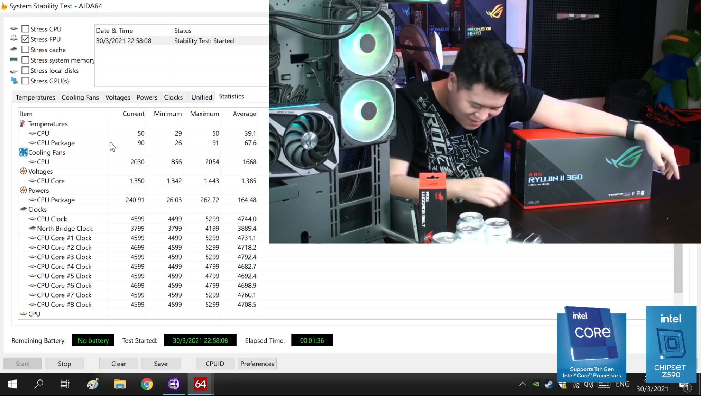Image resolution: width=701 pixels, height=396 pixels.
Task: Click the elapsed time 00:01:36 display
Action: tap(312, 340)
